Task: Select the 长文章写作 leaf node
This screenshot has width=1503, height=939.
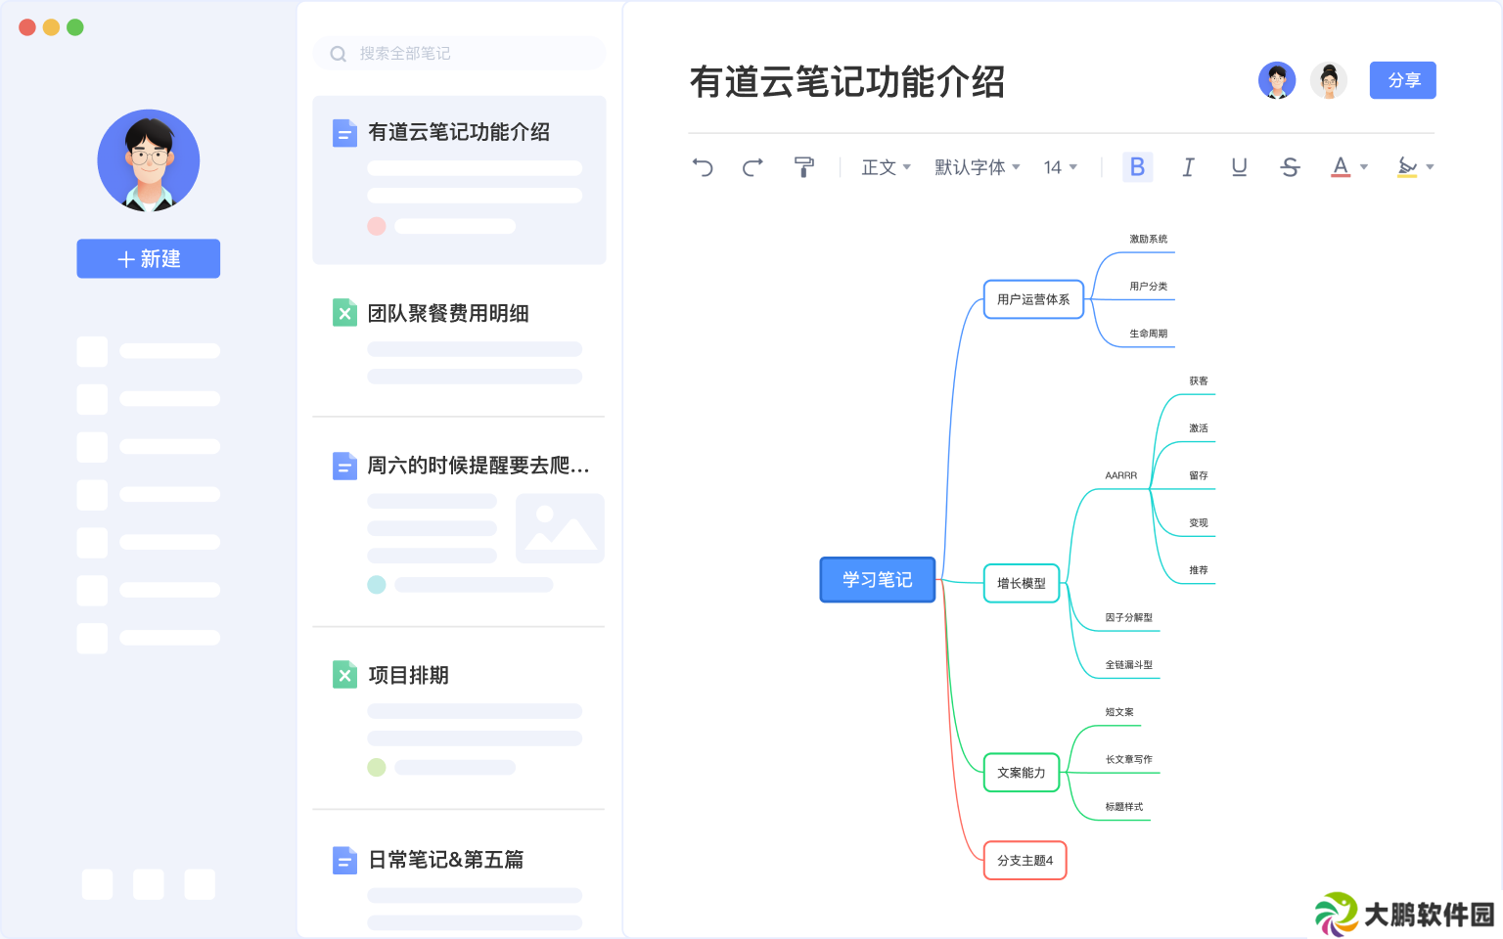Action: click(1128, 760)
